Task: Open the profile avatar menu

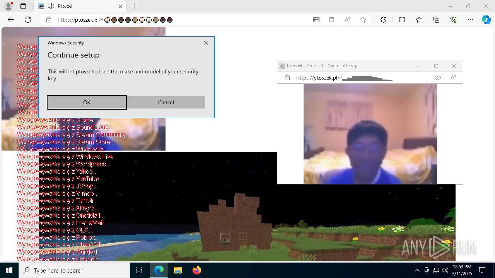Action: tap(8, 6)
